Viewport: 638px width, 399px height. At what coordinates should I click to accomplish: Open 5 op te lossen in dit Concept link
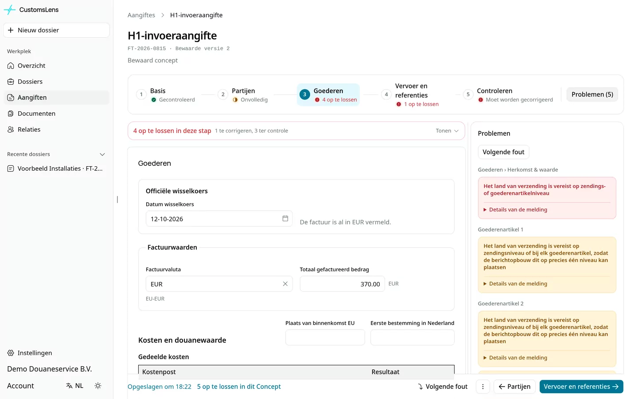click(239, 387)
